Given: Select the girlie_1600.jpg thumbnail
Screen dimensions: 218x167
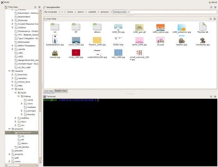Looking at the screenshot, I should [139, 40].
